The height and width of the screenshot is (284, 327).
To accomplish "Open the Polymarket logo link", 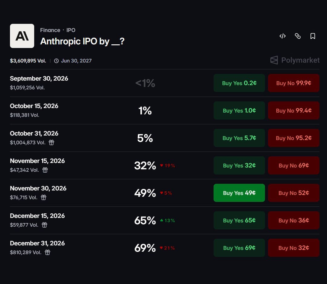I will [x=295, y=60].
